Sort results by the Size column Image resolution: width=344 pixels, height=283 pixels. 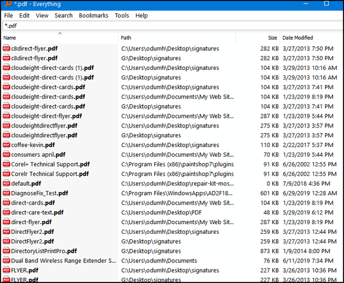258,38
